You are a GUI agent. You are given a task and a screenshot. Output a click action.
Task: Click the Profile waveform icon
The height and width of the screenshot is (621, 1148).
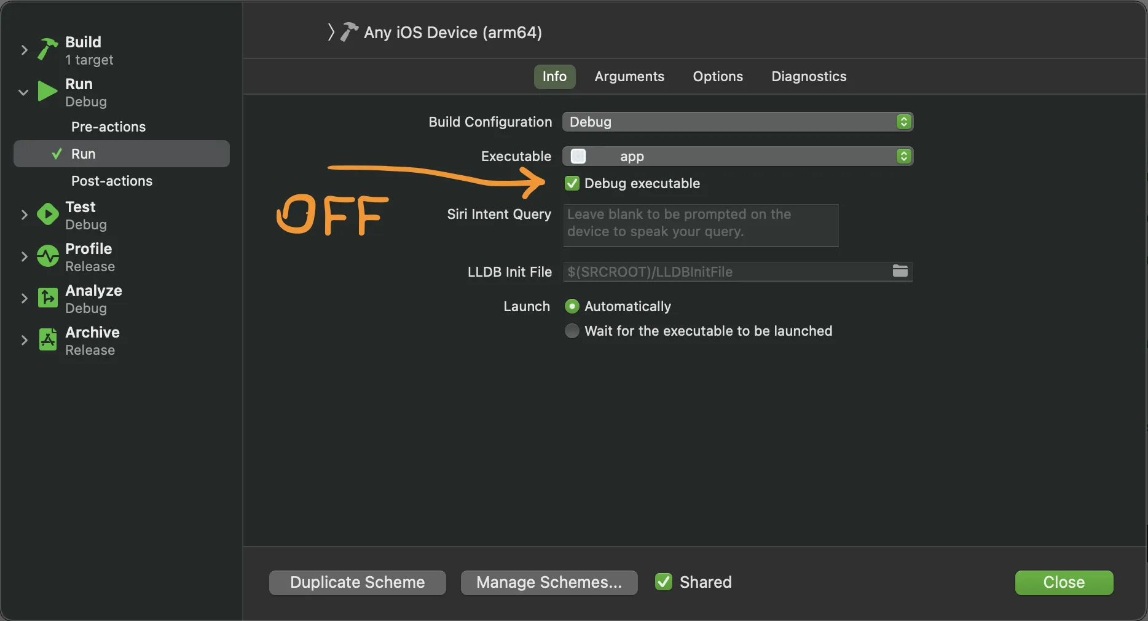tap(47, 256)
